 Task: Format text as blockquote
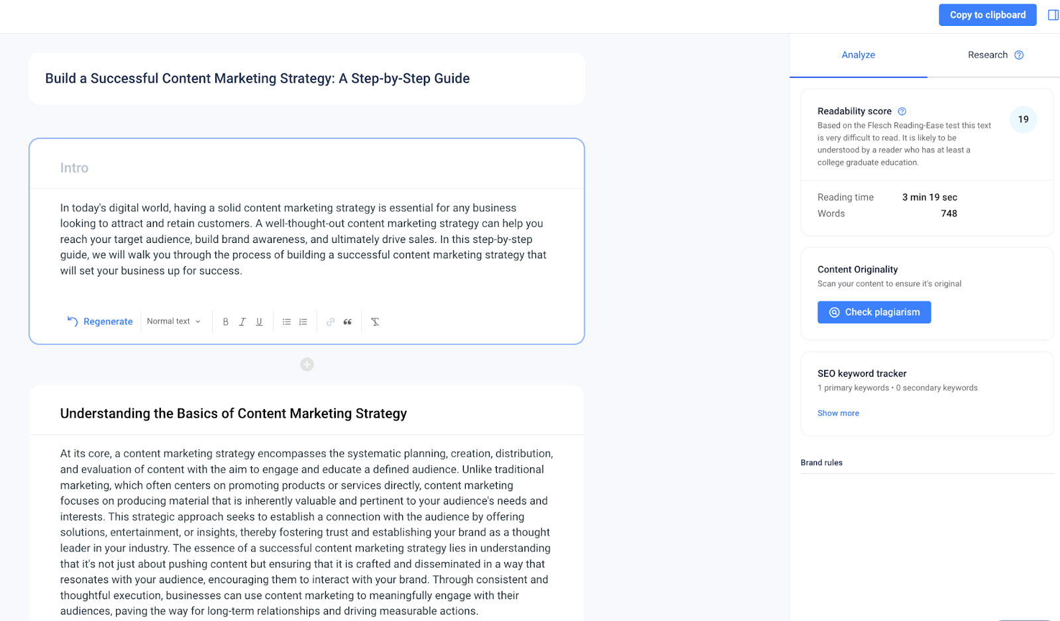[x=347, y=321]
